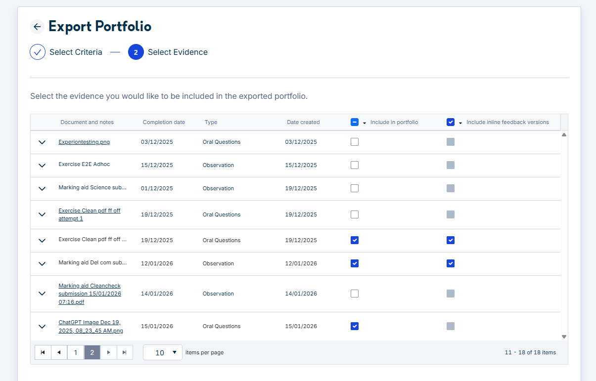
Task: Click the Select Criteria checkmark step icon
Action: [38, 52]
